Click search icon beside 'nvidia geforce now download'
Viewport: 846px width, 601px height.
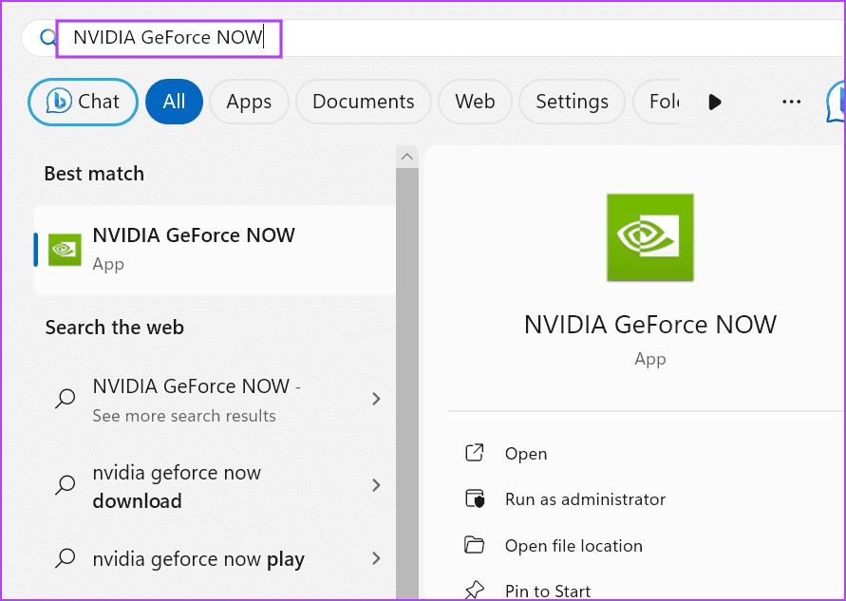[x=66, y=485]
